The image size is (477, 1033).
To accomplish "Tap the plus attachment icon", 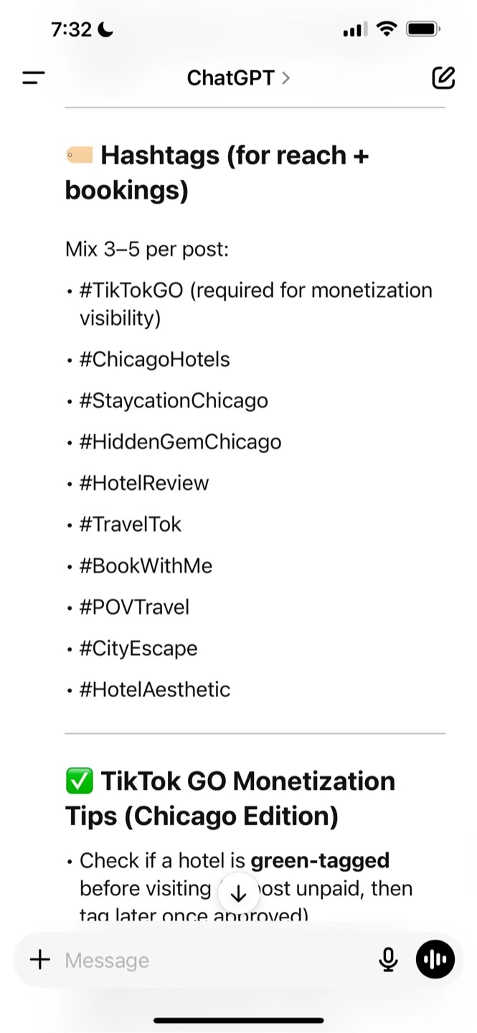I will tap(40, 960).
